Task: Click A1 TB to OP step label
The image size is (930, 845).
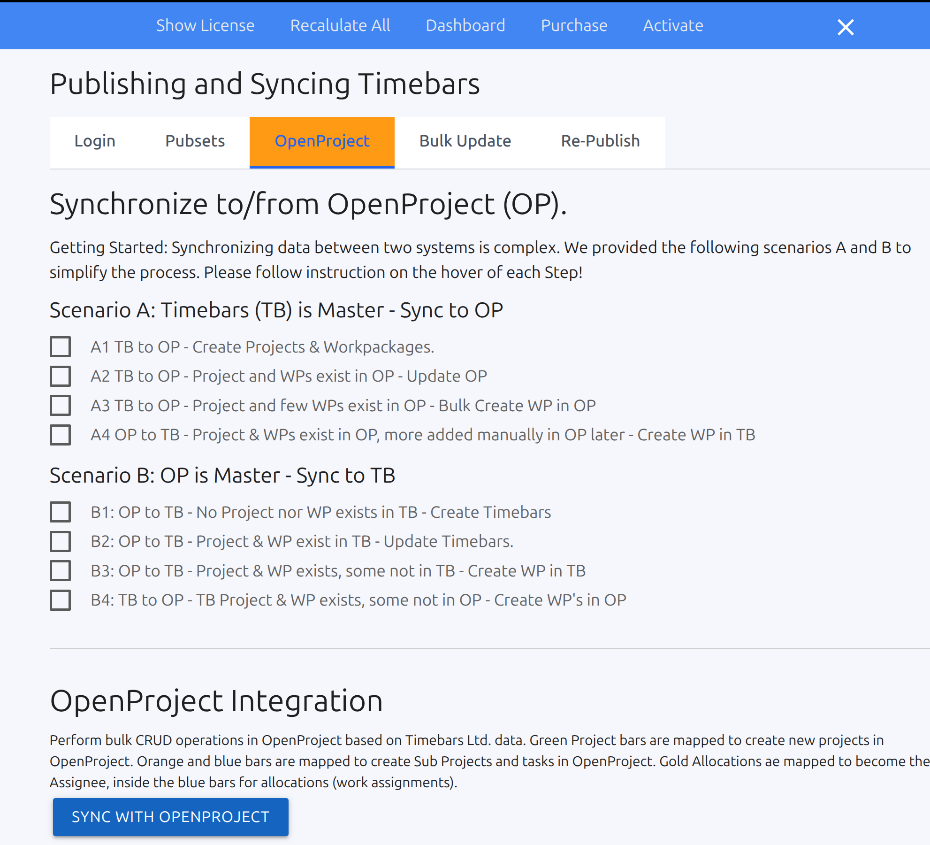Action: (262, 347)
